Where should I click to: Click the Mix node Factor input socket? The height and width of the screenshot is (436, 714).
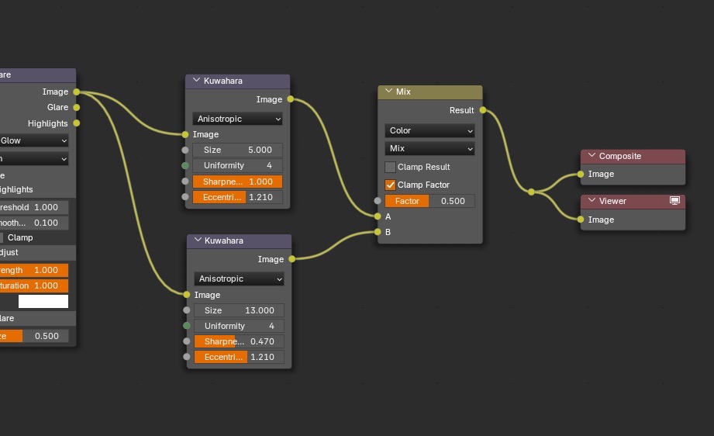pyautogui.click(x=378, y=201)
